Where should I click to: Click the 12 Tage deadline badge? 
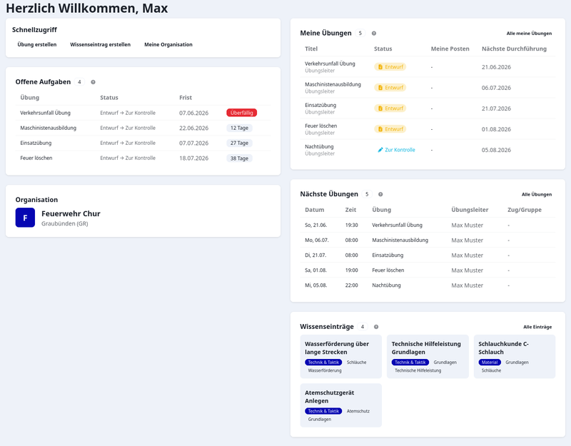(x=239, y=128)
